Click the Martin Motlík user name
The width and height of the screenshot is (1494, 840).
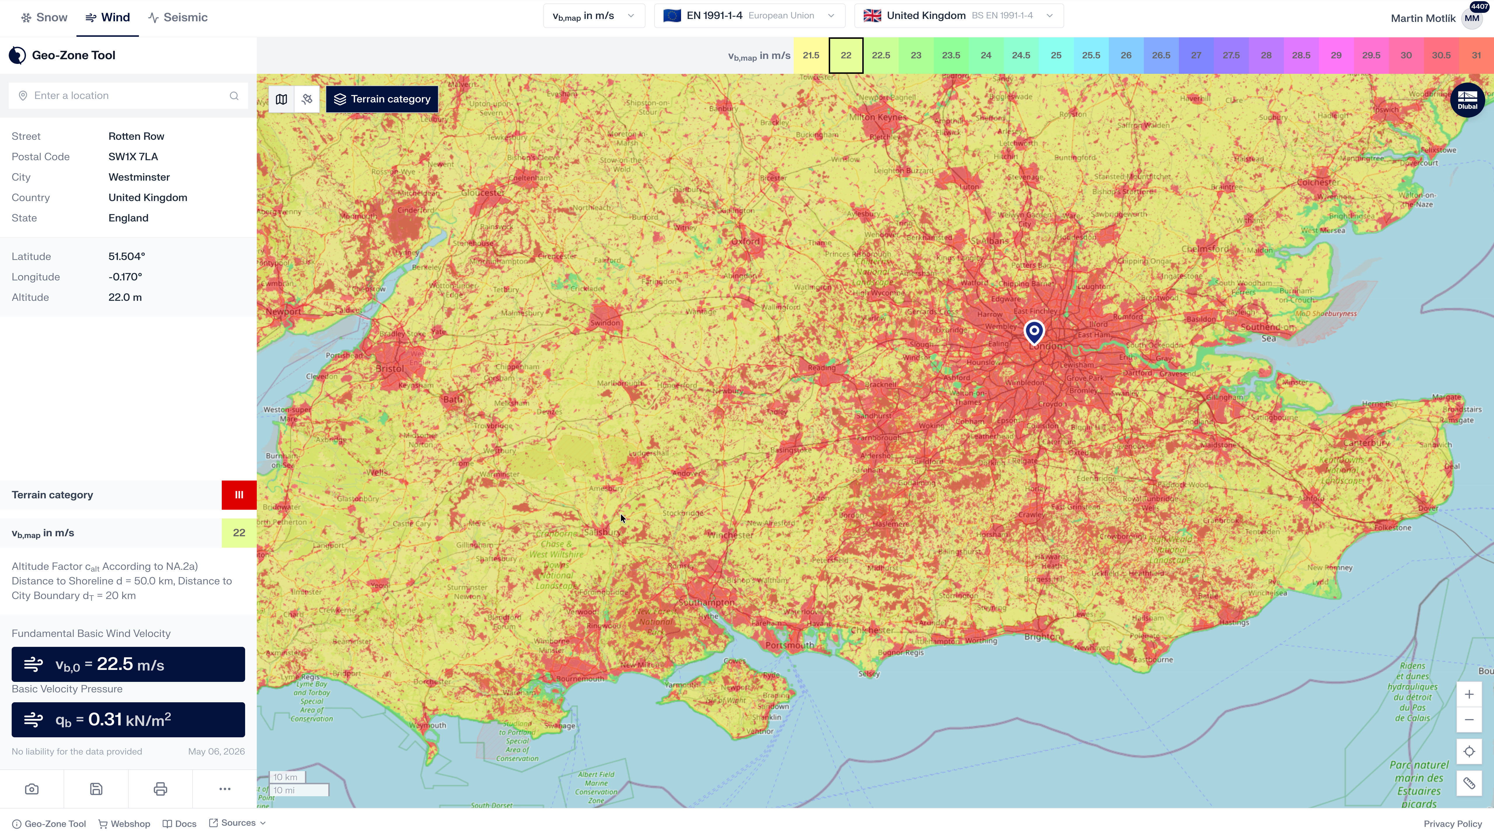[x=1423, y=19]
